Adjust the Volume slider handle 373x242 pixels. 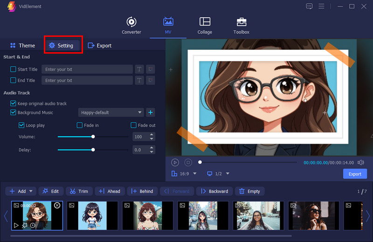click(x=93, y=137)
